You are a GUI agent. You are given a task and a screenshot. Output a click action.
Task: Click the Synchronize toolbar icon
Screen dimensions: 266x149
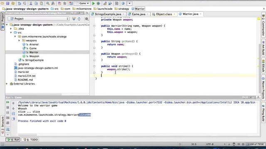pyautogui.click(x=13, y=3)
